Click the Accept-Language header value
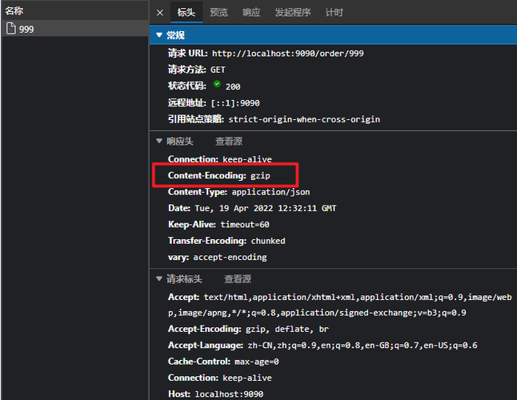Image resolution: width=517 pixels, height=400 pixels. [363, 346]
